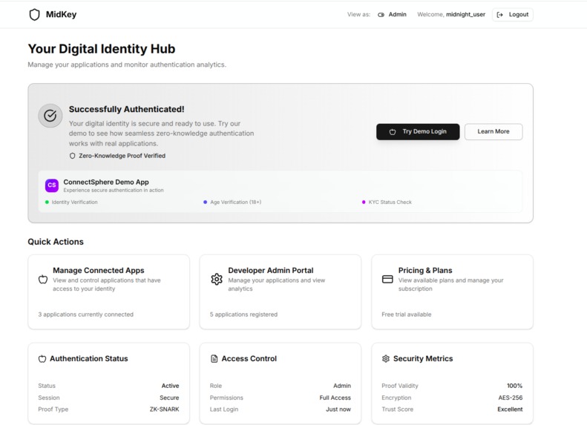Open the Developer Admin Portal card
The width and height of the screenshot is (587, 425).
pyautogui.click(x=281, y=292)
